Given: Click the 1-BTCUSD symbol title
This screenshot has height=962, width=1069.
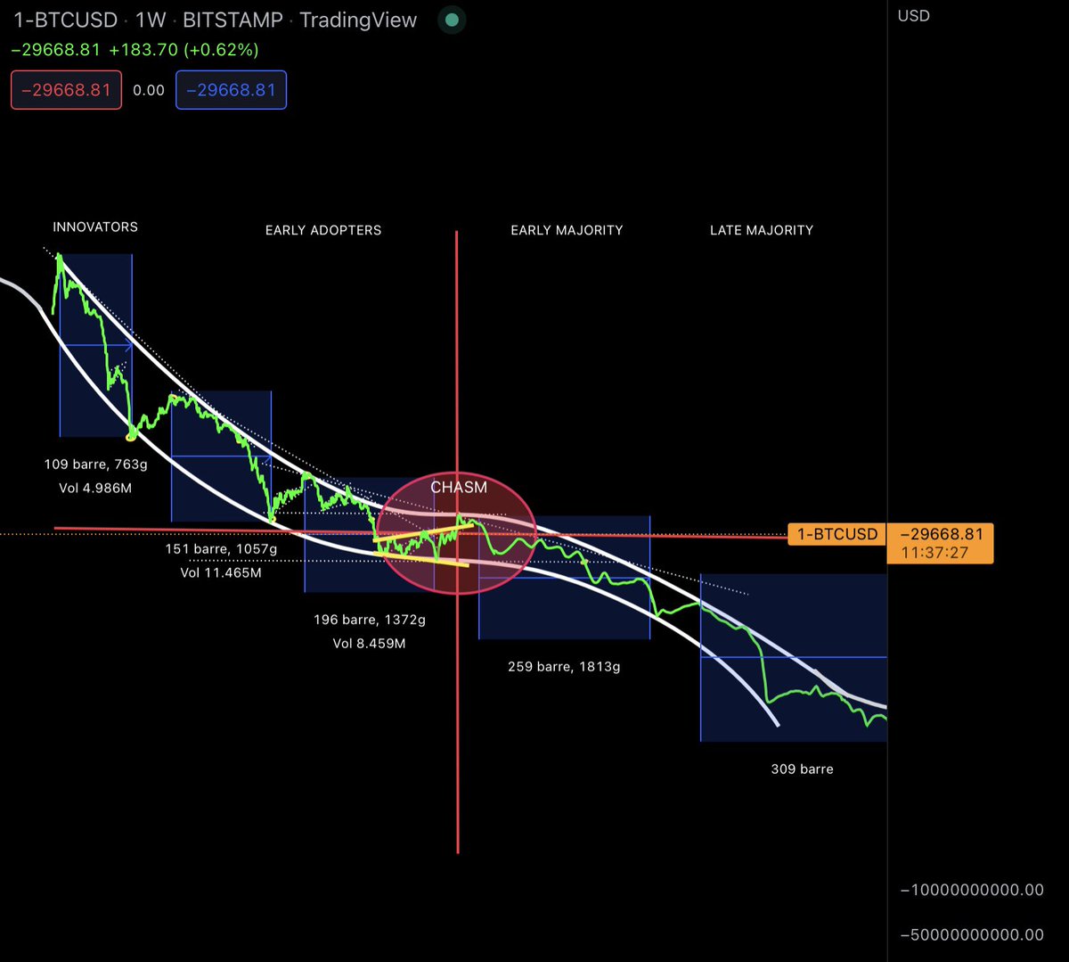Looking at the screenshot, I should click(x=66, y=21).
